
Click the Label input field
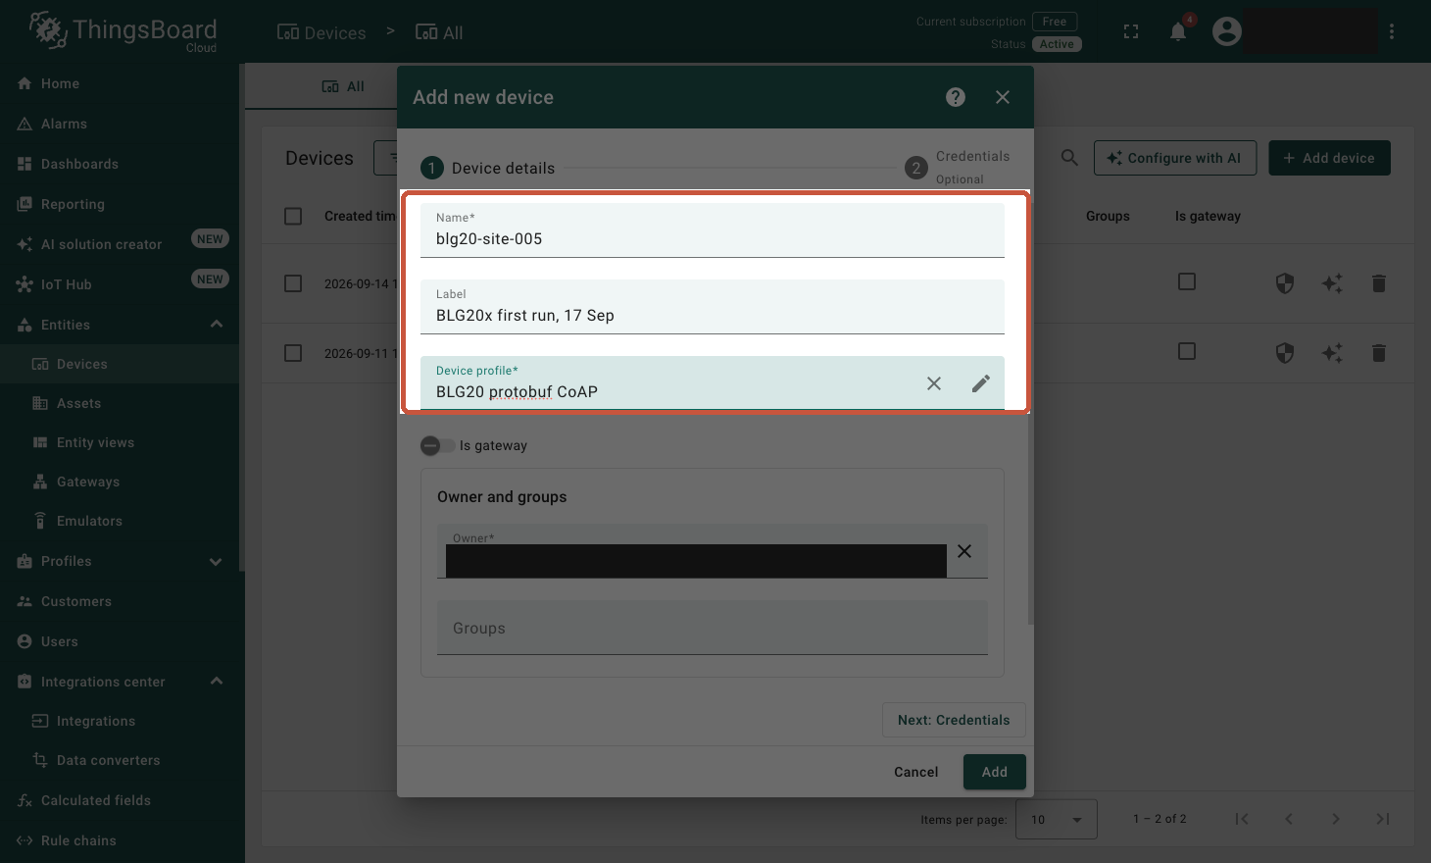point(713,307)
